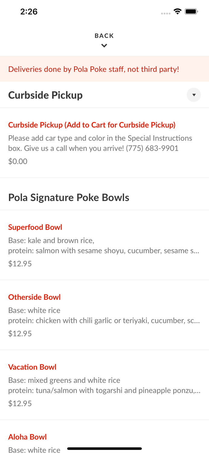Tap the Wi-Fi icon in the status bar

point(177,11)
